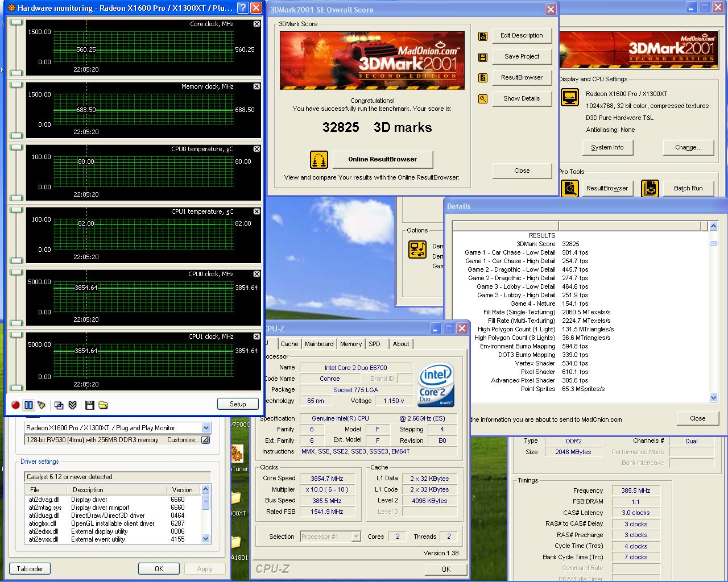
Task: Click the Show Details magnifier icon
Action: coord(483,99)
